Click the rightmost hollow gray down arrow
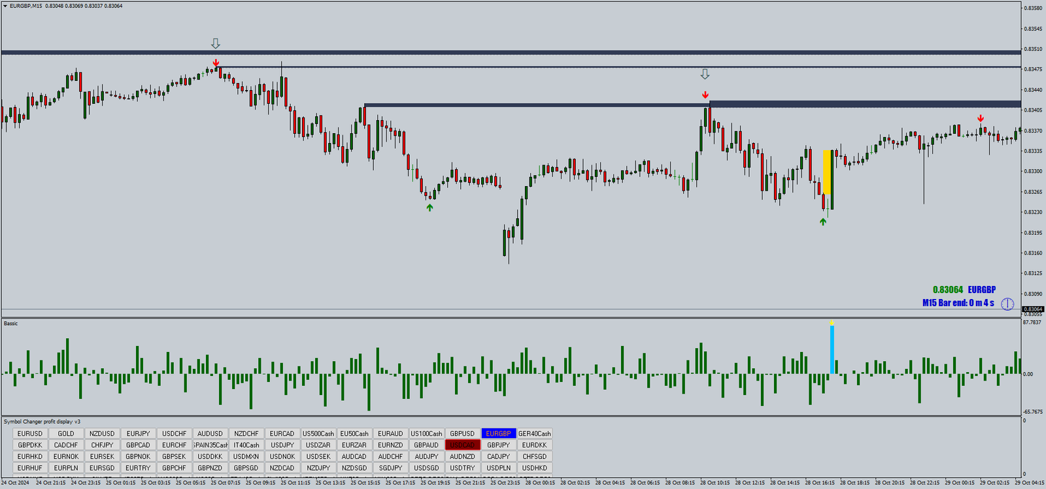Screen dimensions: 1046x489 point(705,74)
